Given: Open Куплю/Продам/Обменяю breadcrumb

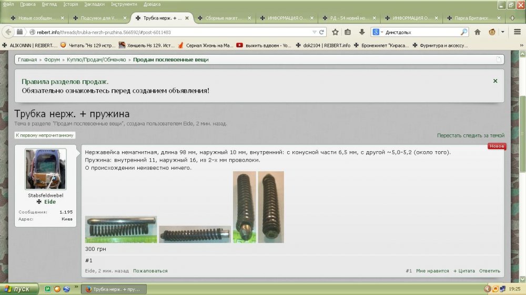Looking at the screenshot, I should (96, 60).
